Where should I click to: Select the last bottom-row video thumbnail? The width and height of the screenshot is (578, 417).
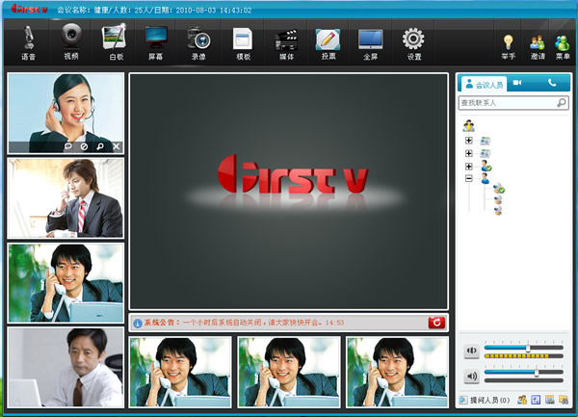[397, 372]
